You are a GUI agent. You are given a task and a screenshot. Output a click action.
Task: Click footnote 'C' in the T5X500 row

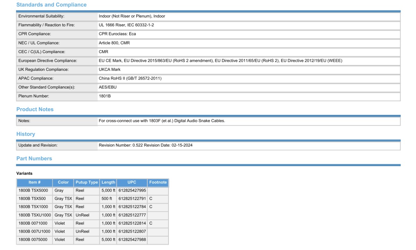click(151, 199)
